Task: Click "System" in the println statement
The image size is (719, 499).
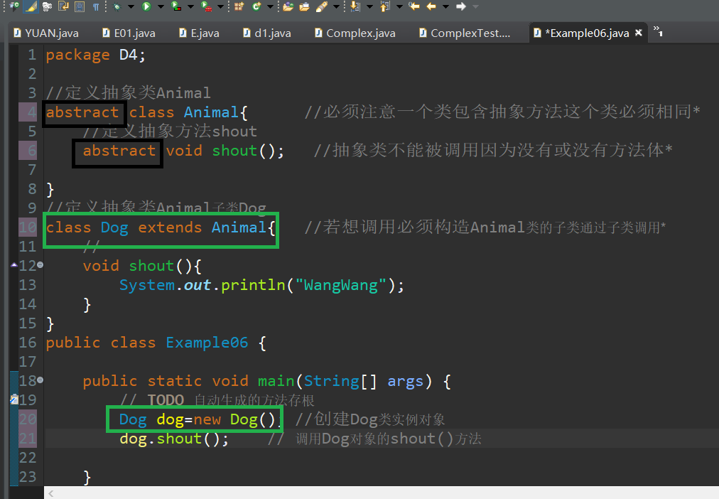Action: tap(147, 285)
